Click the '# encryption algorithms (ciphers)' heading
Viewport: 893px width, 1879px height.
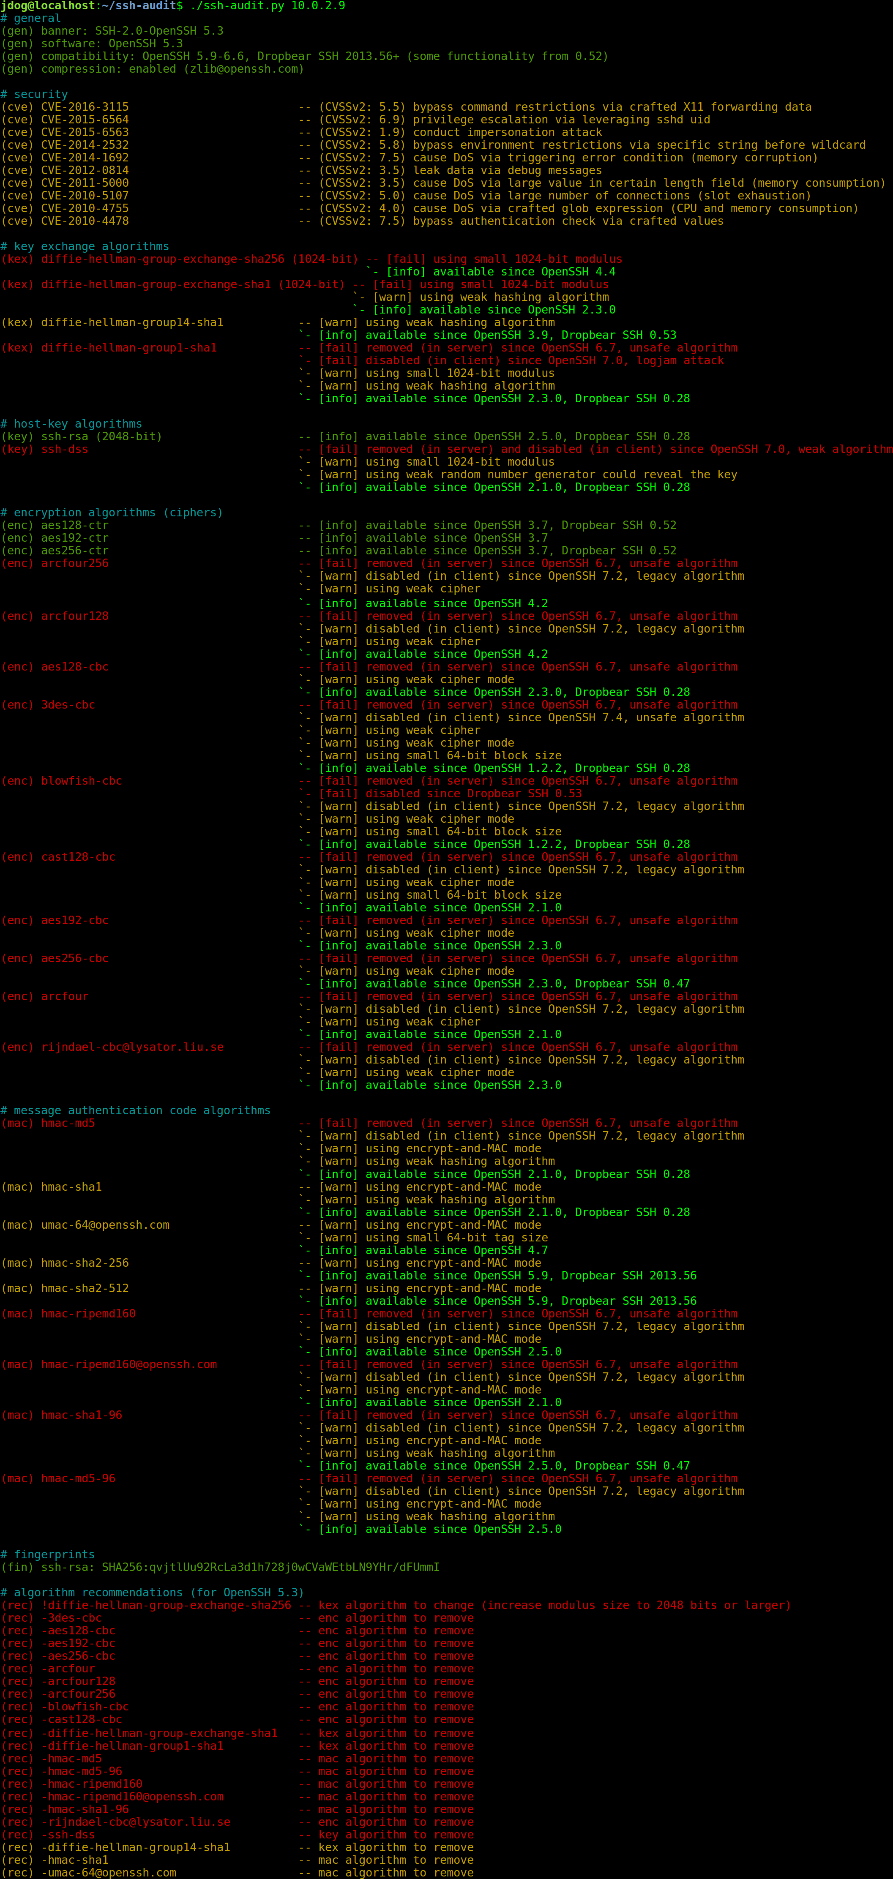coord(112,513)
